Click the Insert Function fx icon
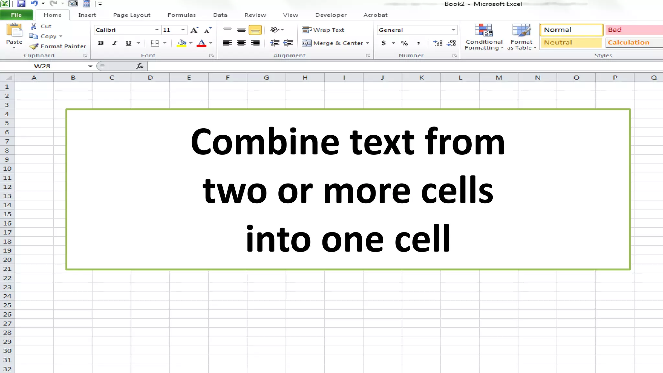This screenshot has height=373, width=663. (140, 66)
